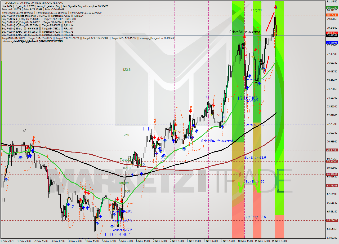Click the '1 Nov 2024' time axis label
The width and height of the screenshot is (339, 244).
tap(7, 241)
